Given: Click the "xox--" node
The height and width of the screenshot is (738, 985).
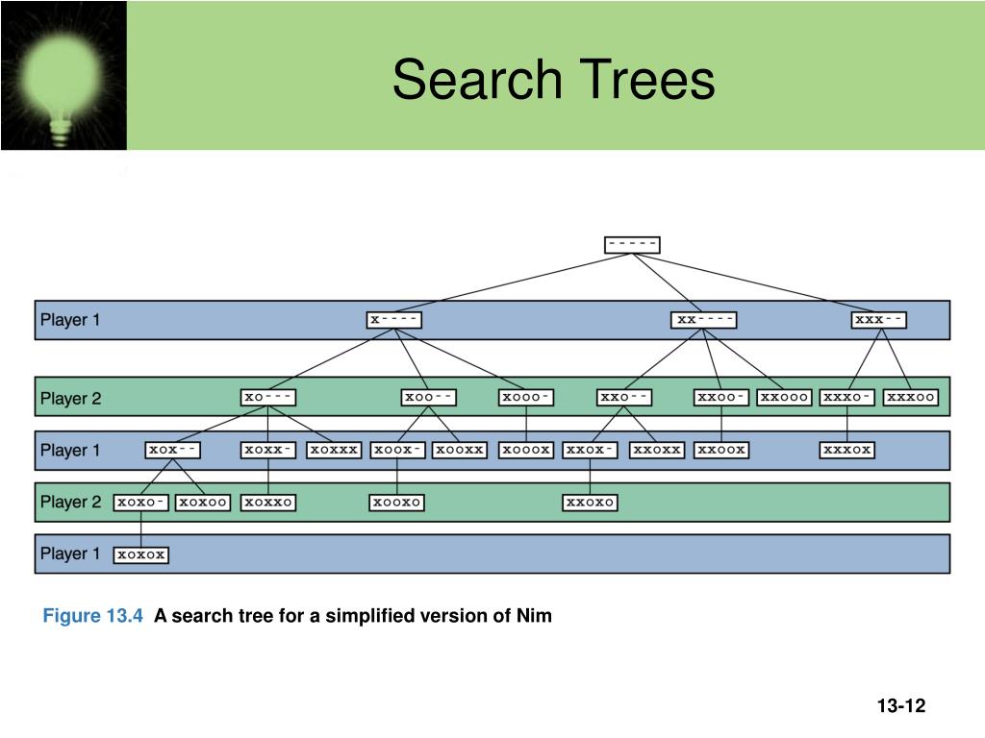Looking at the screenshot, I should [173, 451].
